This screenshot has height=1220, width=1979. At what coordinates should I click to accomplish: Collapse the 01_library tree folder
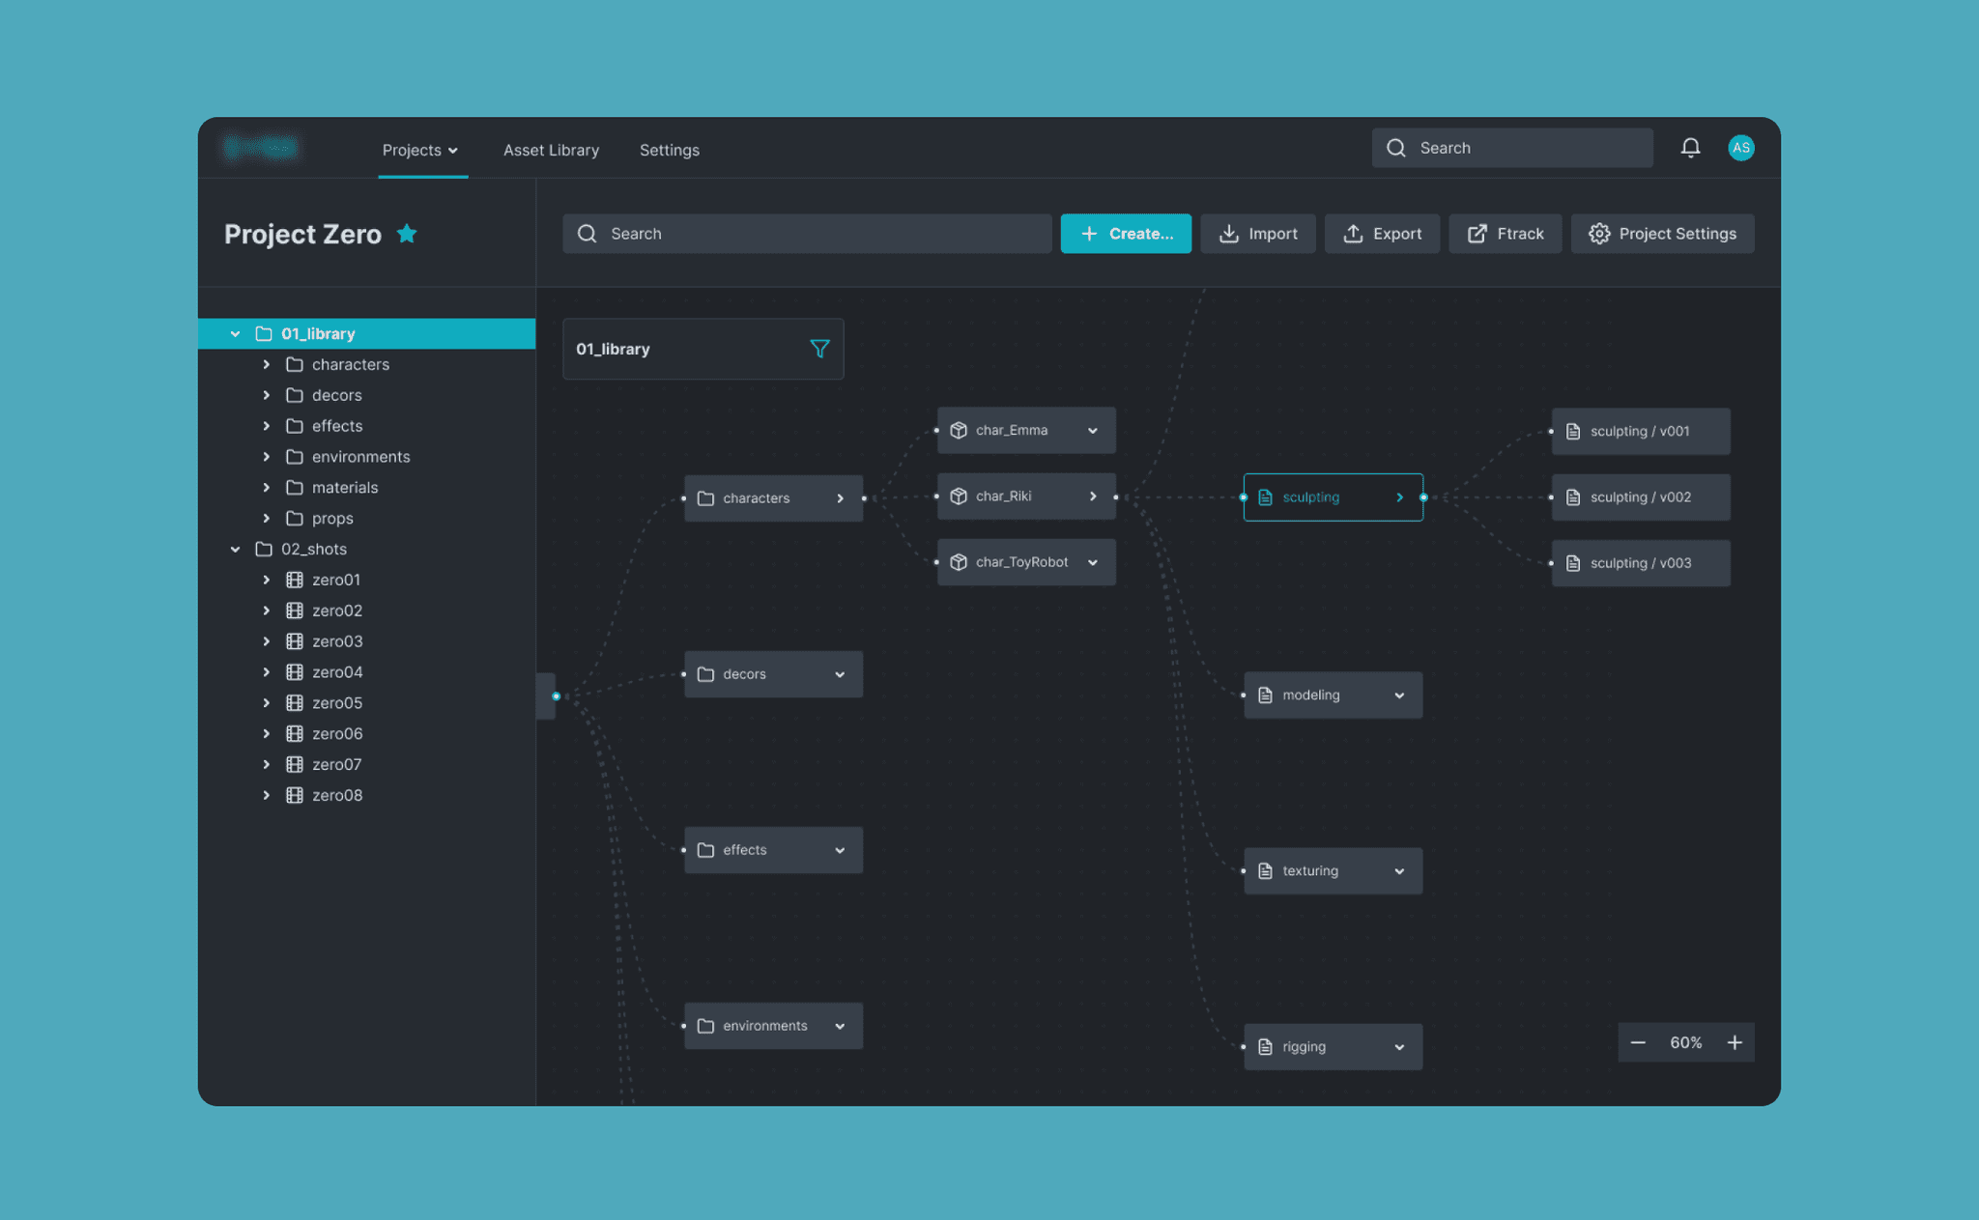coord(235,334)
